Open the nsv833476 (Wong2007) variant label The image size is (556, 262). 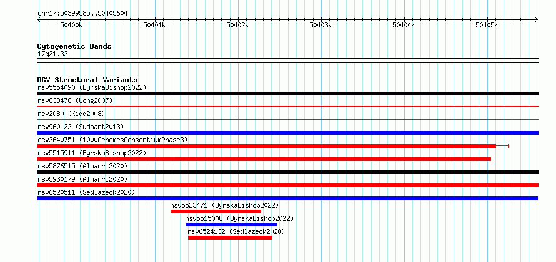pos(75,100)
